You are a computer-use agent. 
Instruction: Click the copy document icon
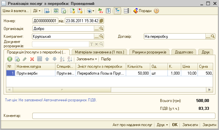(64, 11)
